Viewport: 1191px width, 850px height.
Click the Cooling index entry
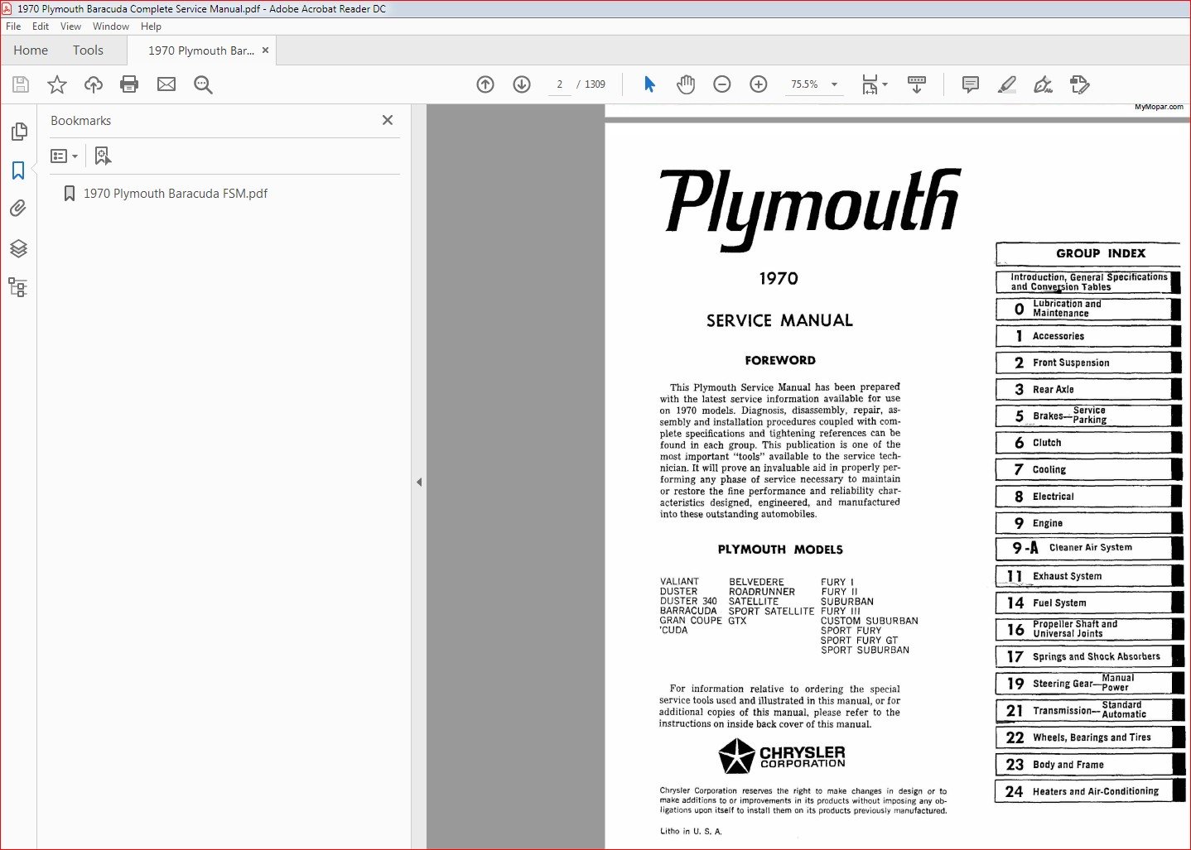click(x=1087, y=469)
